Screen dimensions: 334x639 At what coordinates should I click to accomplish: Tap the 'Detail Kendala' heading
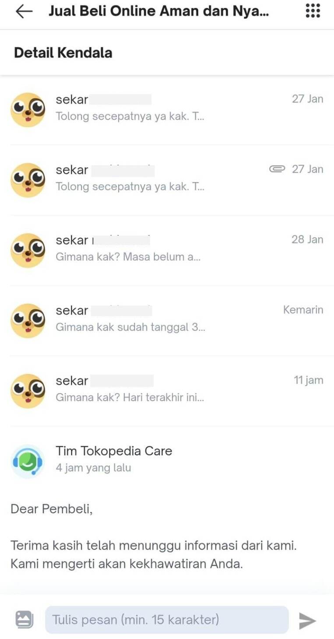[x=63, y=53]
